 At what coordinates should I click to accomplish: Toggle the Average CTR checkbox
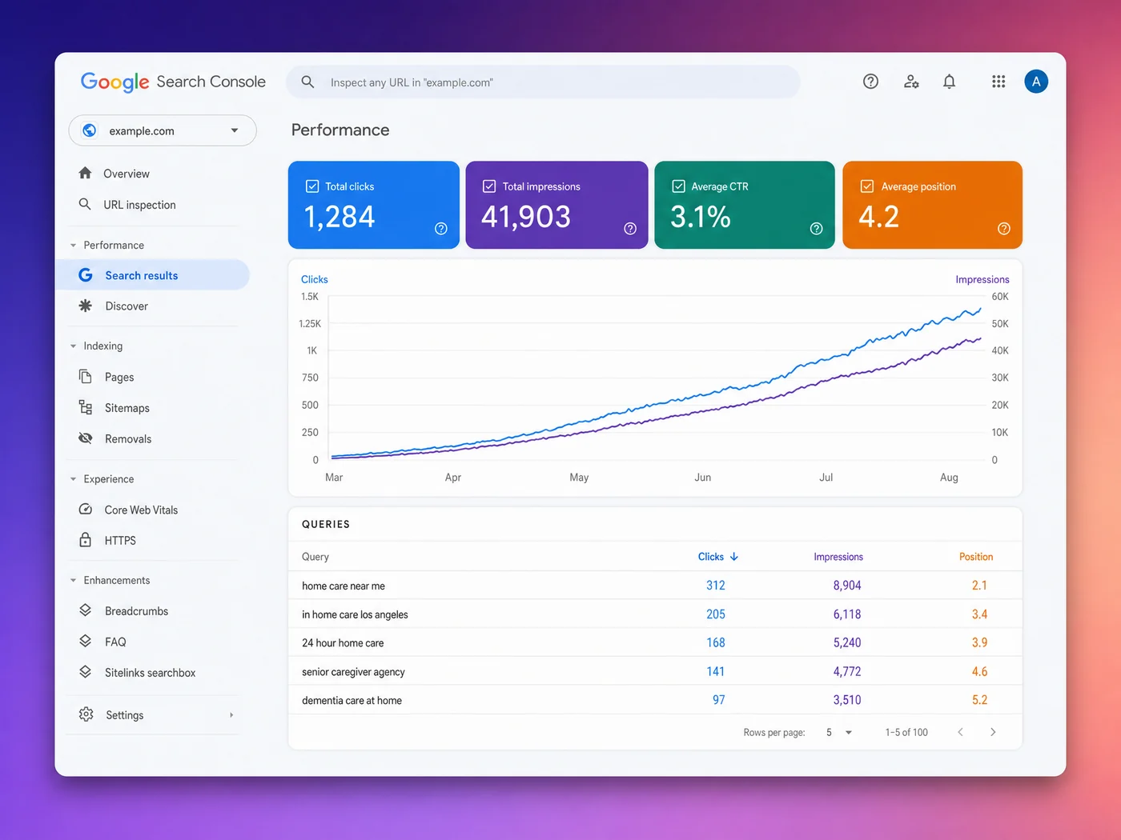click(678, 186)
